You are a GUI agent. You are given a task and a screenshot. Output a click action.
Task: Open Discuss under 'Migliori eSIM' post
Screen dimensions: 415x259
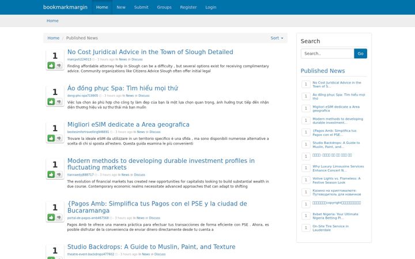[155, 132]
